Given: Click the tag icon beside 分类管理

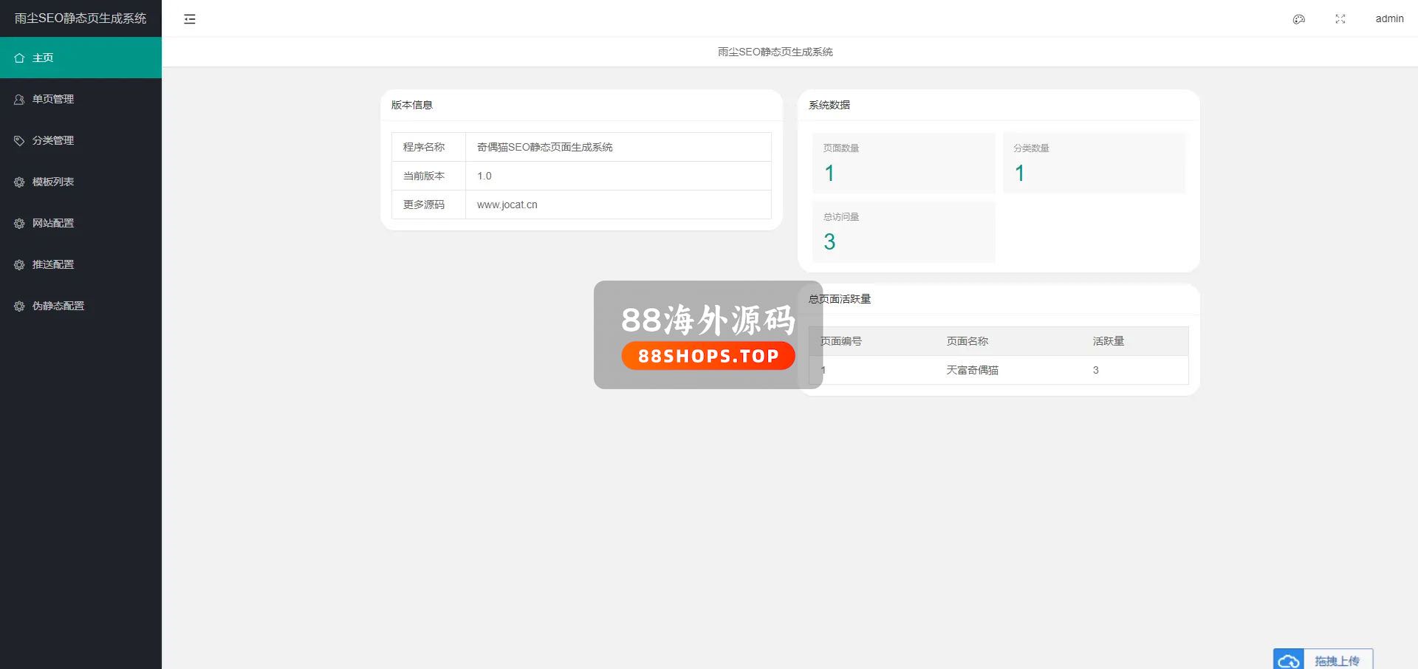Looking at the screenshot, I should point(20,140).
